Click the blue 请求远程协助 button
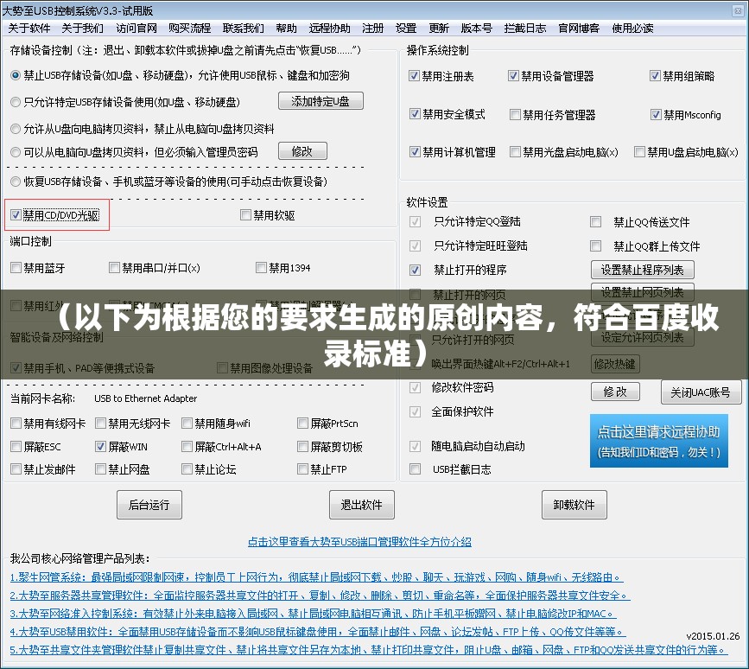The image size is (749, 669). pos(659,440)
